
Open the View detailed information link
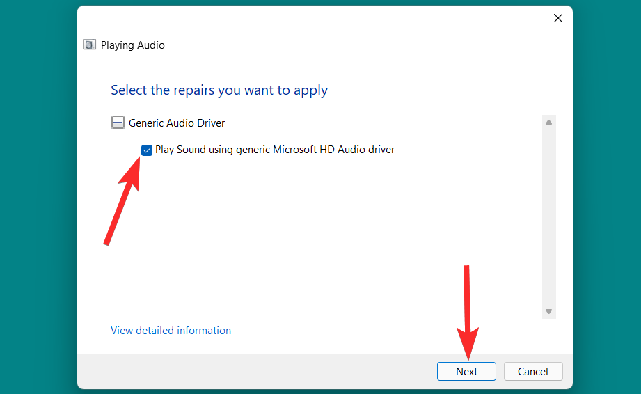click(171, 330)
